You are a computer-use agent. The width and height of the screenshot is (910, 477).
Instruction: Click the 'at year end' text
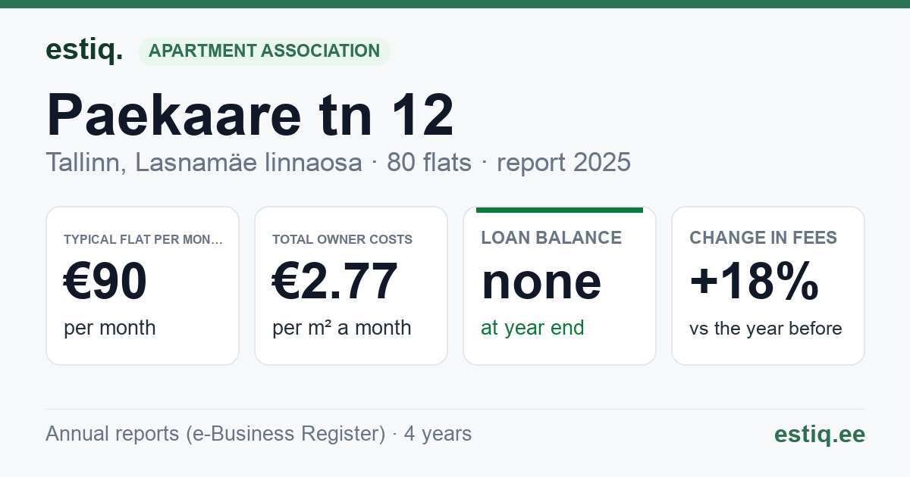[x=532, y=328]
